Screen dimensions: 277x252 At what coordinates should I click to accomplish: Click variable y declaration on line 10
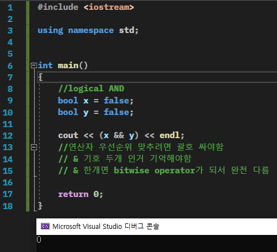86,113
